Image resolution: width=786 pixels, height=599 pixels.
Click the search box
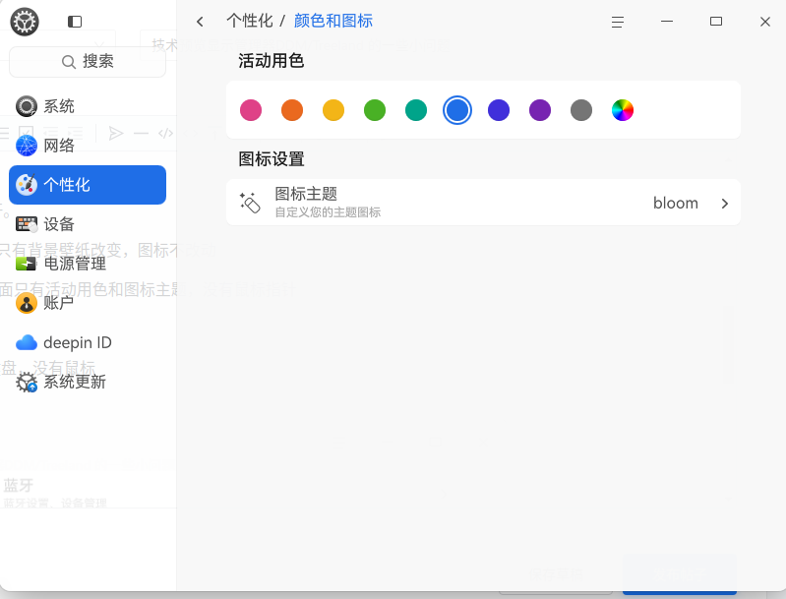point(88,62)
